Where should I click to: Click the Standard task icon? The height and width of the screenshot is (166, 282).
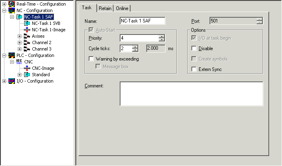[x=27, y=75]
